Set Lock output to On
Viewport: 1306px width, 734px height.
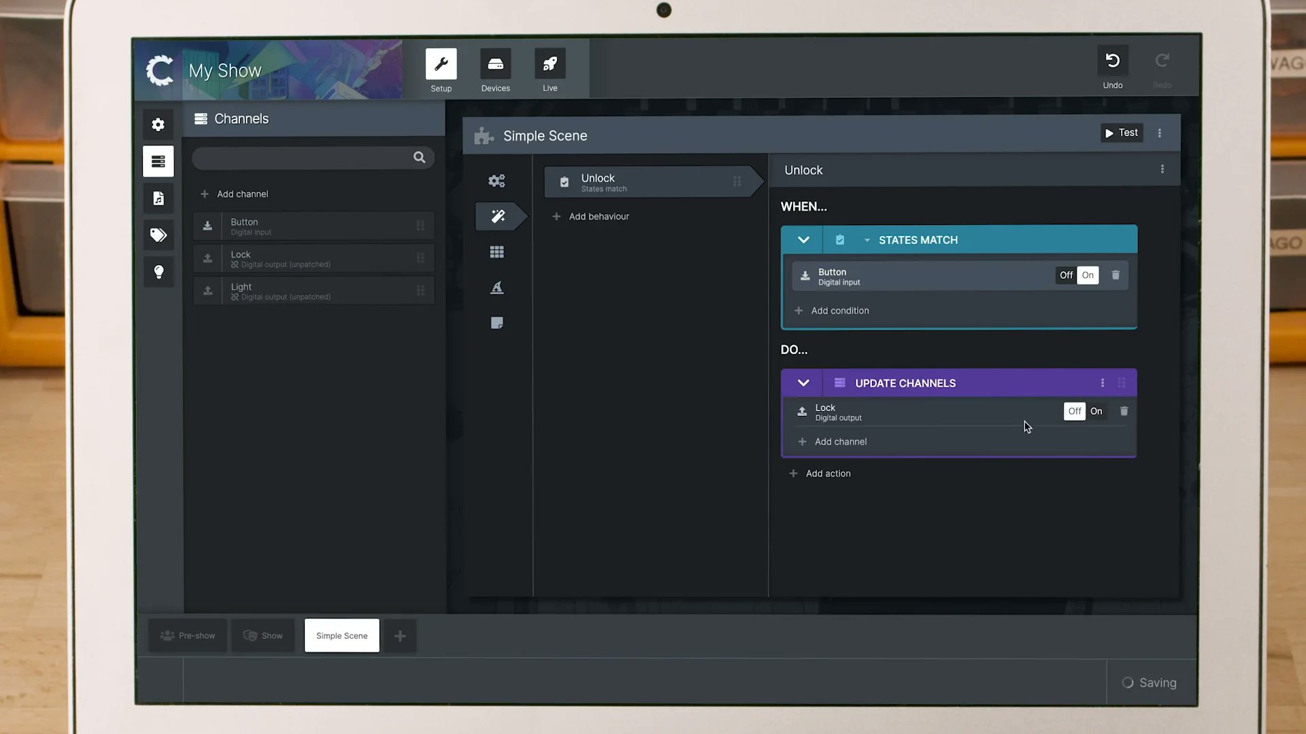pyautogui.click(x=1096, y=411)
